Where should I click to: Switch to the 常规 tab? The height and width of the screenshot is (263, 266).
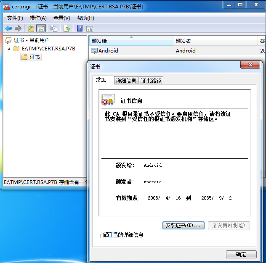(x=104, y=80)
